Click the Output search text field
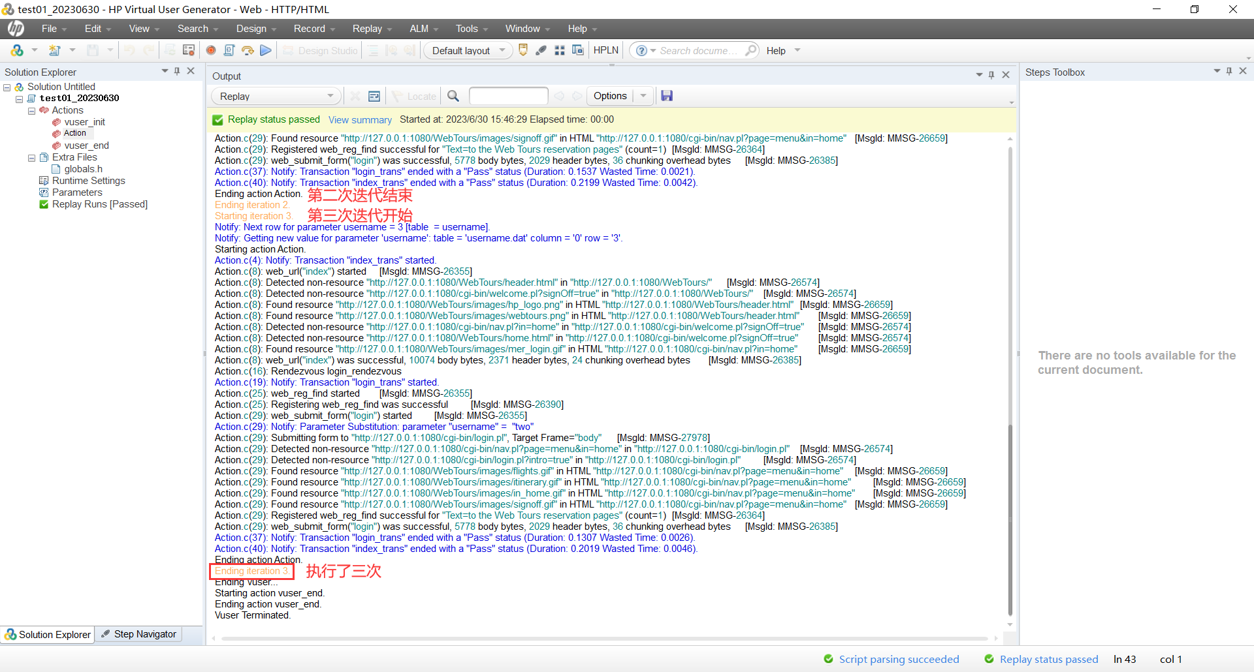 click(x=508, y=96)
